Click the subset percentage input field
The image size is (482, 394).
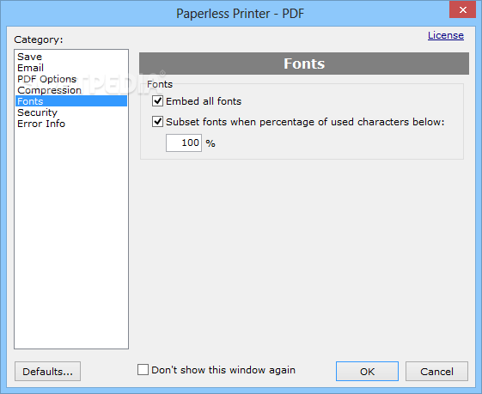(x=184, y=142)
